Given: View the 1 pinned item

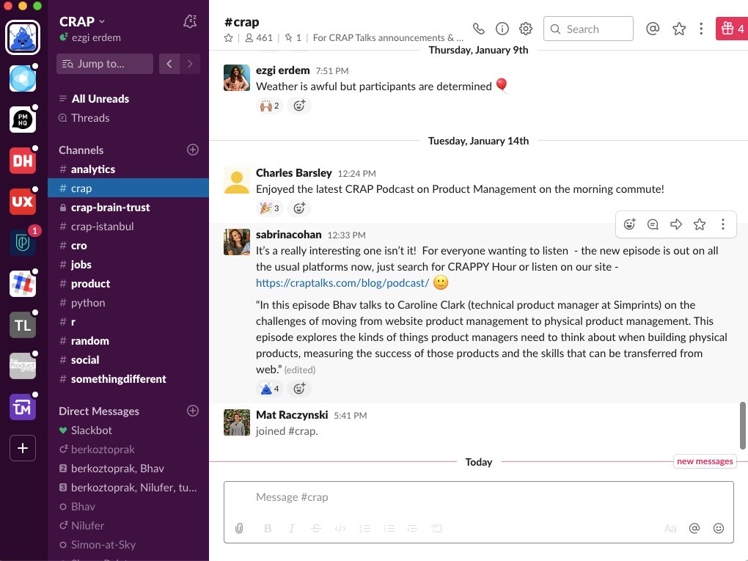Looking at the screenshot, I should [293, 37].
